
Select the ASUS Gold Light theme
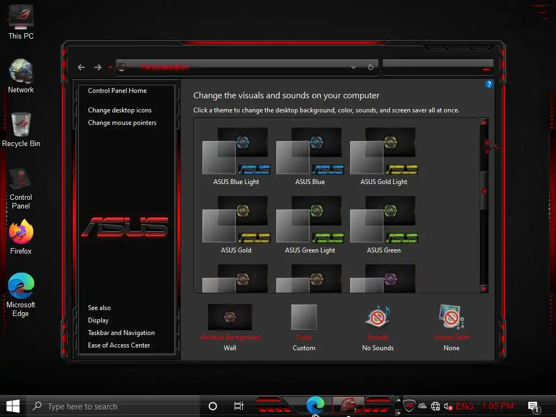click(384, 156)
